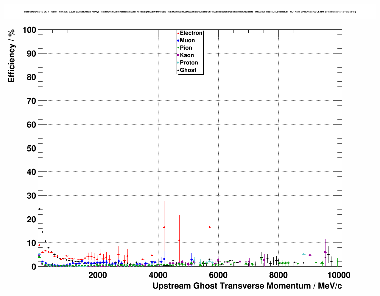Click the red Electron triangle marker in legend
The height and width of the screenshot is (296, 380).
coord(178,33)
